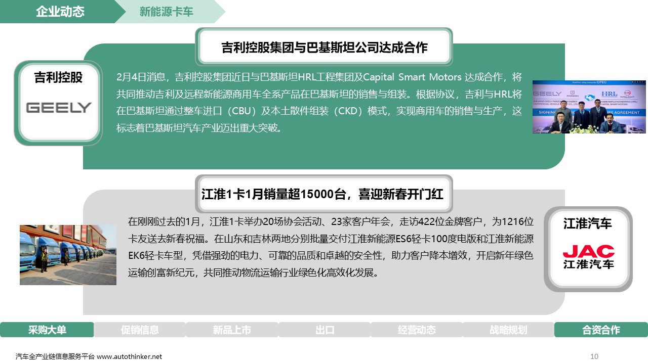
Task: Go to the 出口 category tab
Action: (x=325, y=330)
